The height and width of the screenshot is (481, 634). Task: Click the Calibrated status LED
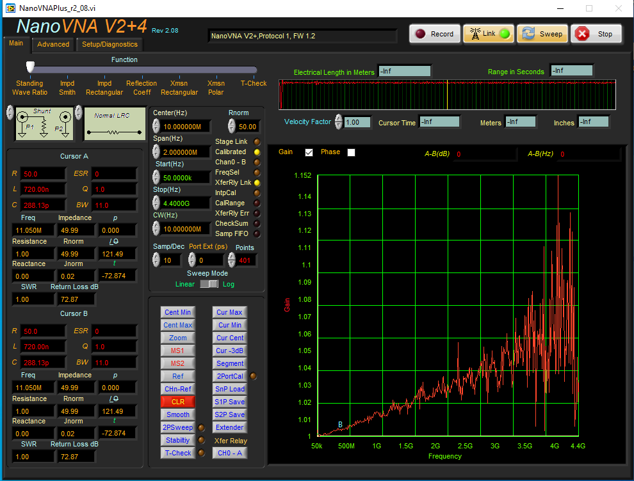(257, 152)
